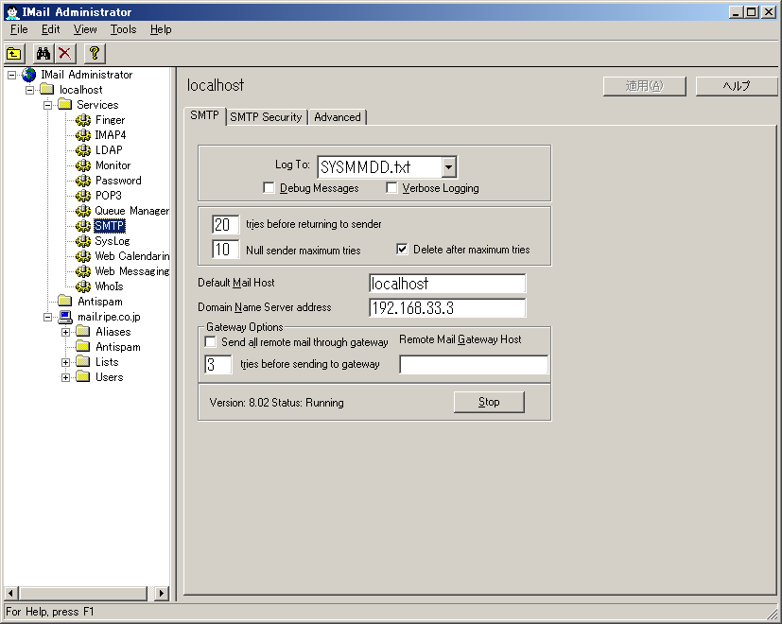Click the tree scrollbar left arrow

pos(11,593)
